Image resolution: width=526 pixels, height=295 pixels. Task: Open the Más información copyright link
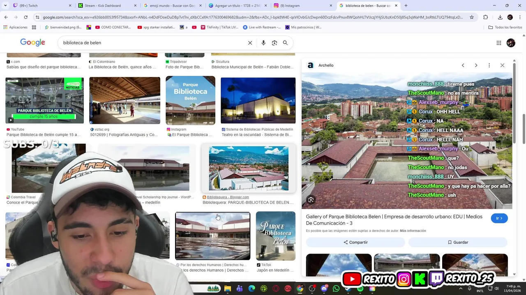413,231
